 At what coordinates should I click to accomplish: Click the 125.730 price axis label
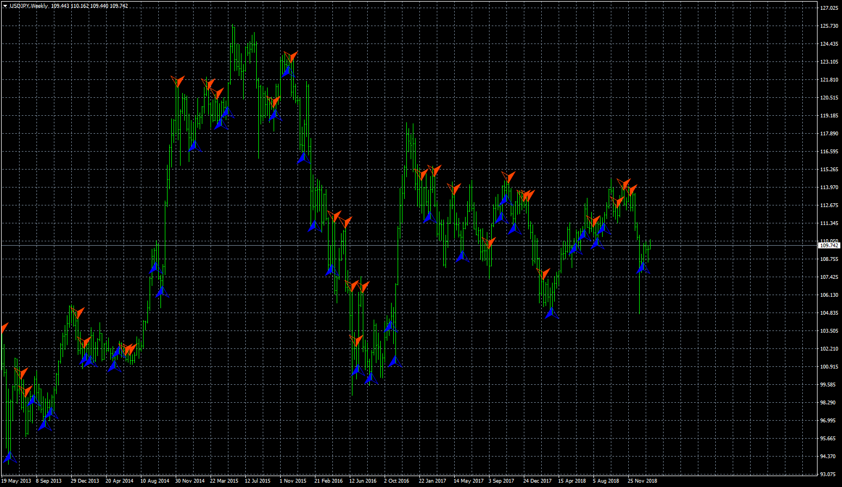pos(828,26)
